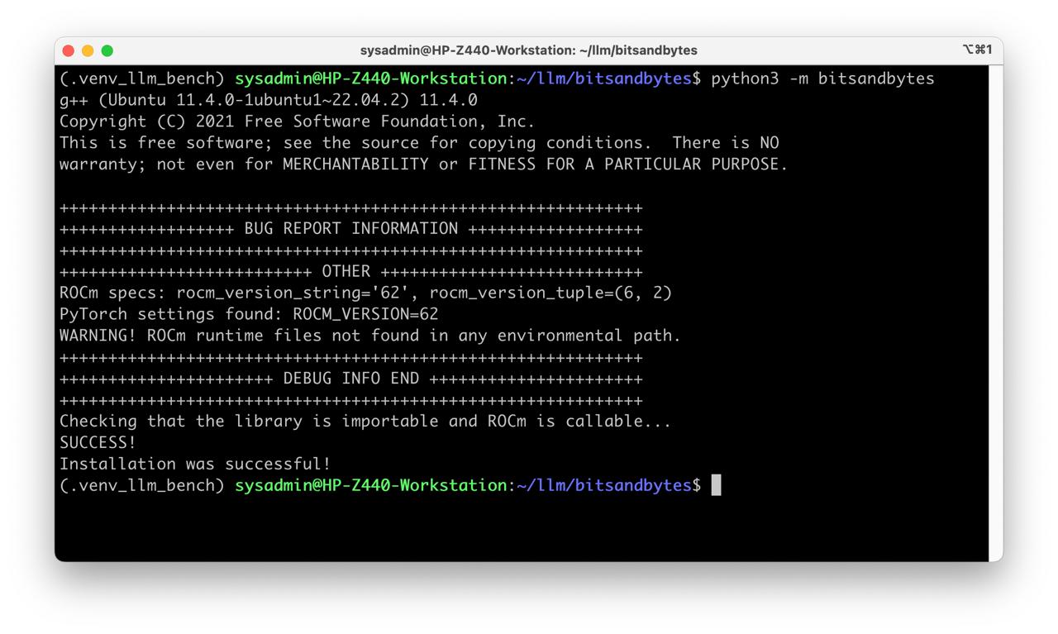Click the green hostname in the first prompt line

click(370, 79)
